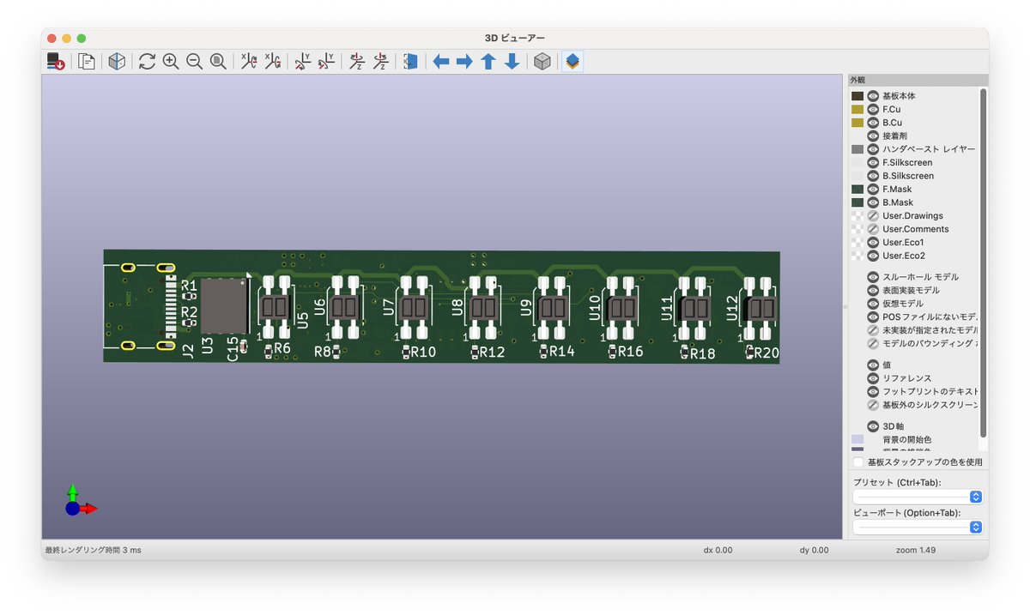
Task: Click the 最終レンダリング時間 3 ms status text
Action: [x=93, y=550]
